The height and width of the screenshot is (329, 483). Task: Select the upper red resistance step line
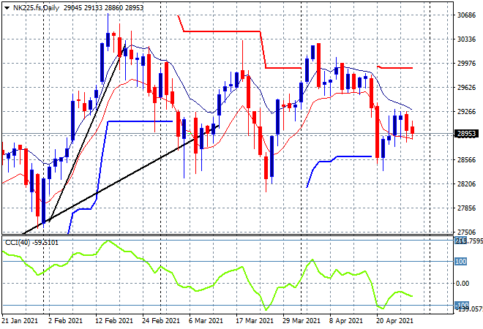tap(222, 31)
